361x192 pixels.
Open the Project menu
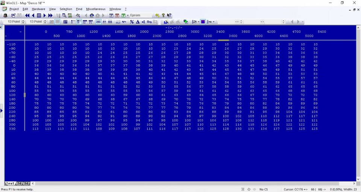pyautogui.click(x=14, y=9)
